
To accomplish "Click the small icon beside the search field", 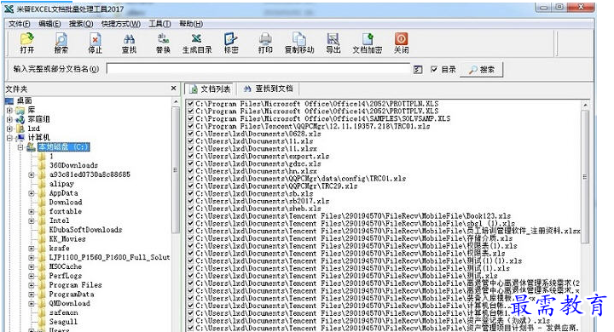I will [418, 70].
